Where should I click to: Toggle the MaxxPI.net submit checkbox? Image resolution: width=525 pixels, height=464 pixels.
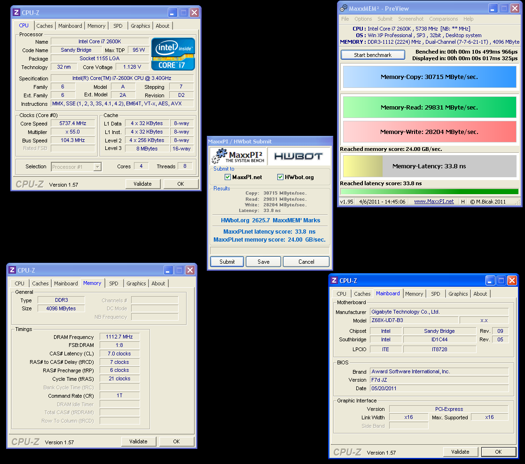pyautogui.click(x=227, y=177)
